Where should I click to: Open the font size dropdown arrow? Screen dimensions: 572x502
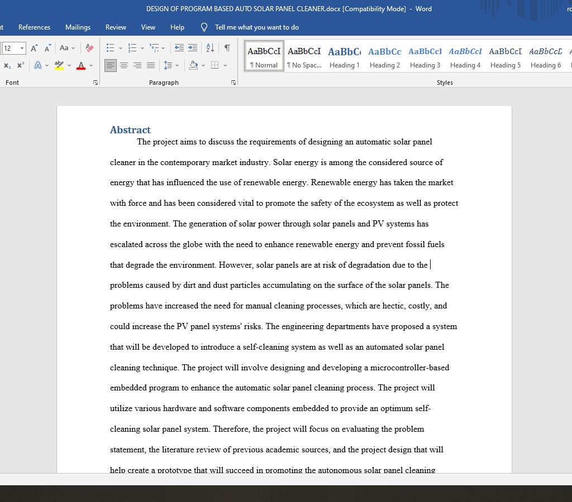(x=22, y=48)
